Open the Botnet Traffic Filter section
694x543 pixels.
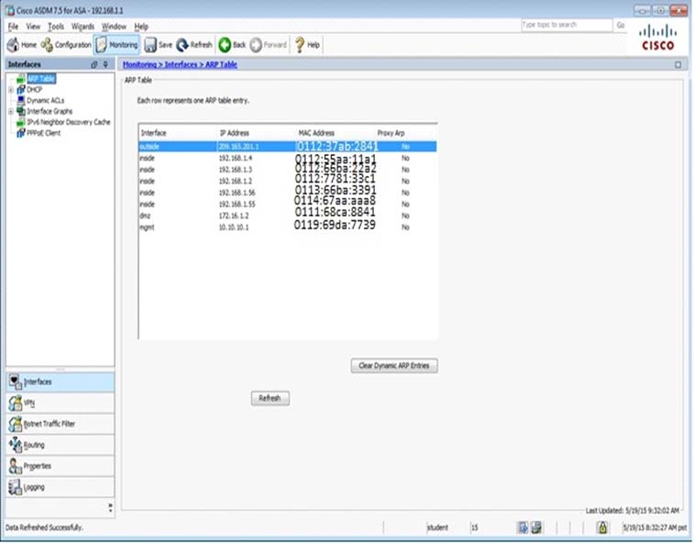tap(61, 424)
